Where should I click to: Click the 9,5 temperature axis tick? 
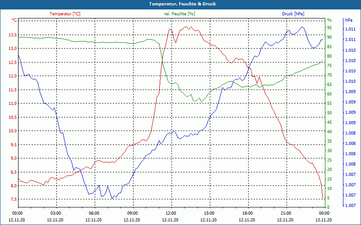click(14, 144)
